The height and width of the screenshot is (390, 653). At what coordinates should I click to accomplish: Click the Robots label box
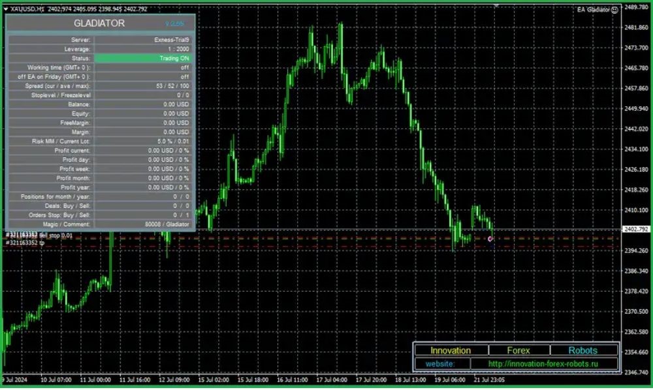[x=582, y=351]
